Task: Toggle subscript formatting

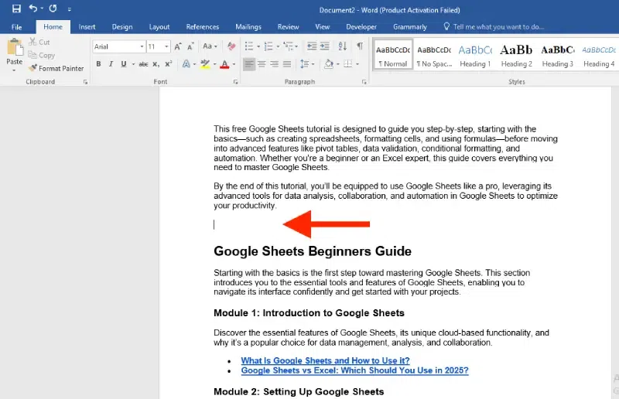Action: [x=156, y=64]
